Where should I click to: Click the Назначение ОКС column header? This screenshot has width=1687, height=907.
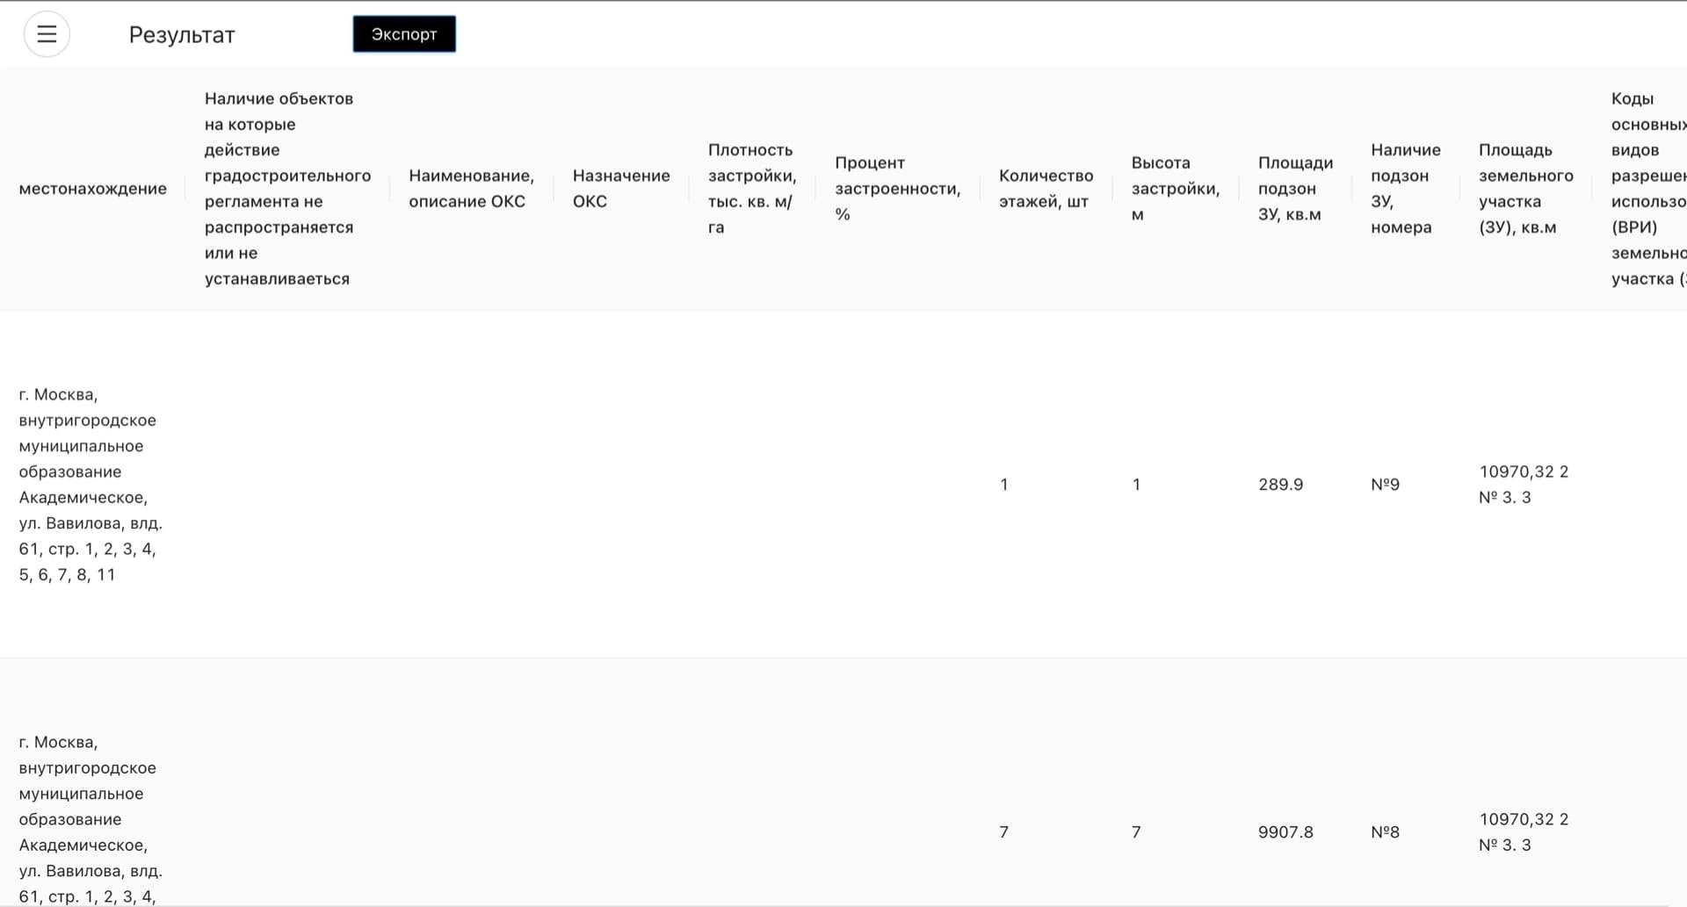pos(620,189)
